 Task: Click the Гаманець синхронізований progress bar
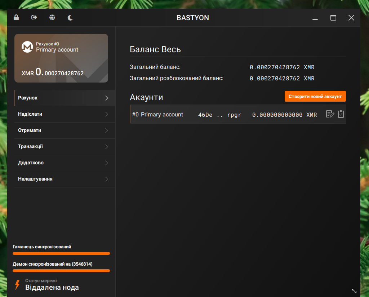tap(61, 253)
